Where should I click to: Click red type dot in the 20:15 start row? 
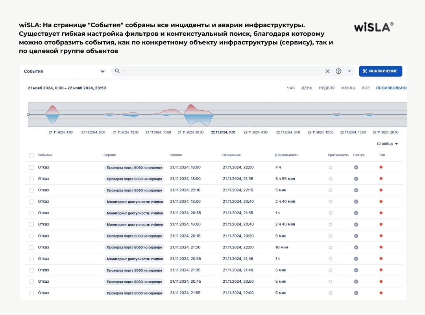click(x=381, y=236)
